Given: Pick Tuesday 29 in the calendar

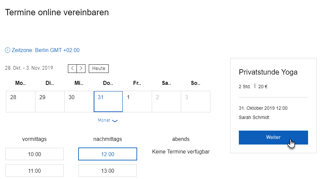Looking at the screenshot, I should click(x=50, y=102).
